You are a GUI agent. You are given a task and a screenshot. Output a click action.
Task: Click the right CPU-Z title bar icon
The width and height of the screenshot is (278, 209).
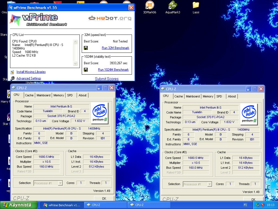point(163,89)
